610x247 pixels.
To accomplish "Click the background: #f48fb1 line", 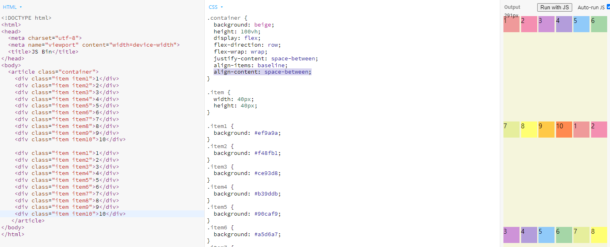I will point(247,153).
